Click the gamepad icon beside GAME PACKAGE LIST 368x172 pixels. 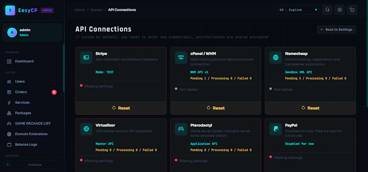point(9,123)
